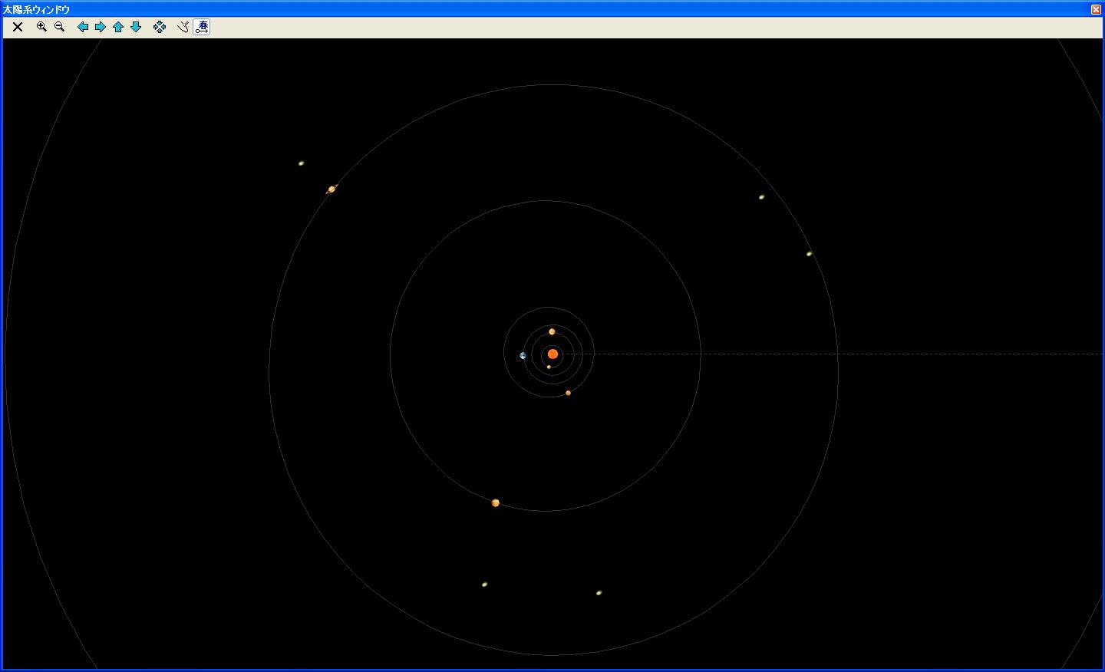Toggle the 春 vernal equinox direction button

202,27
